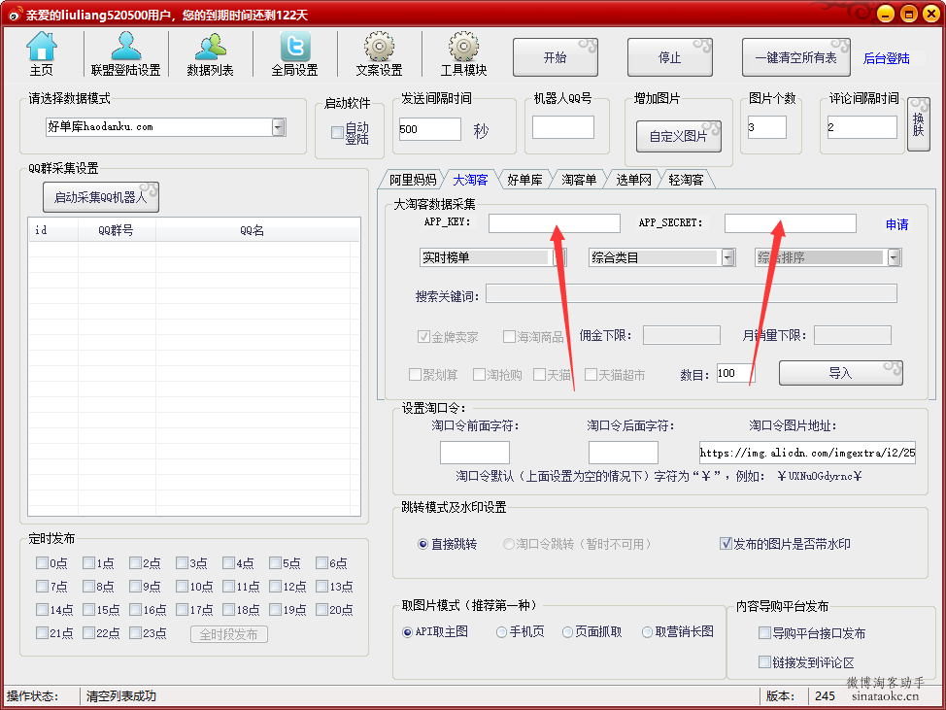946x710 pixels.
Task: Click the 换肤 skin change button
Action: 918,123
